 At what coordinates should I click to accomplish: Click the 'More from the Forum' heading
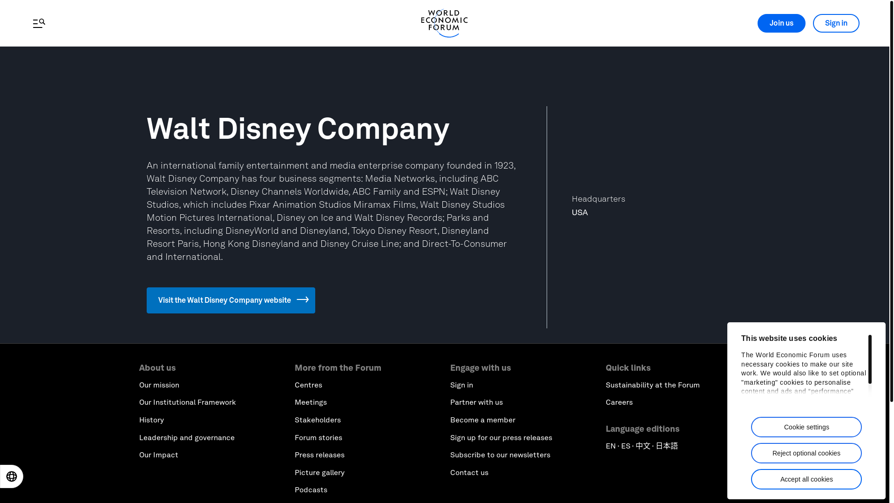338,368
